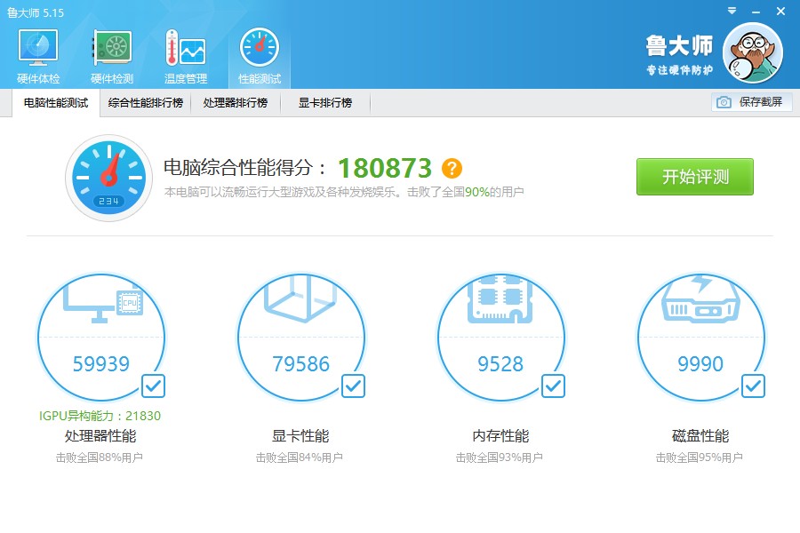Start benchmarking with the 开始评测 button
Image resolution: width=800 pixels, height=533 pixels.
(694, 176)
